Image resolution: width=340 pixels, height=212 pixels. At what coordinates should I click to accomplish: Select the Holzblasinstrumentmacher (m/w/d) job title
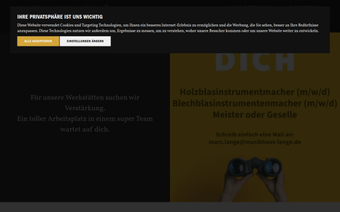tap(255, 92)
